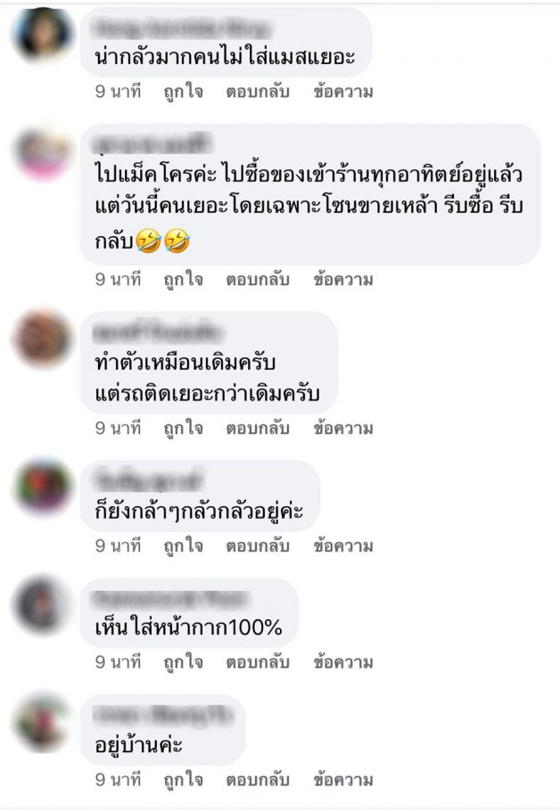Like the 'รถติดเยอะกว่าเดิมครับ' comment
The image size is (560, 810).
point(183,429)
